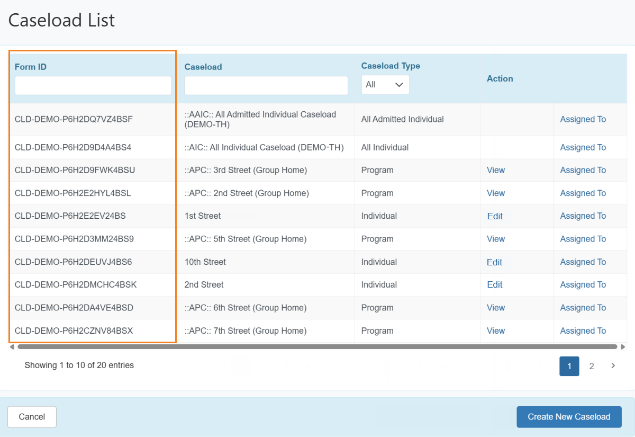The width and height of the screenshot is (635, 437).
Task: Click the 10th Street caseload name
Action: pyautogui.click(x=205, y=262)
